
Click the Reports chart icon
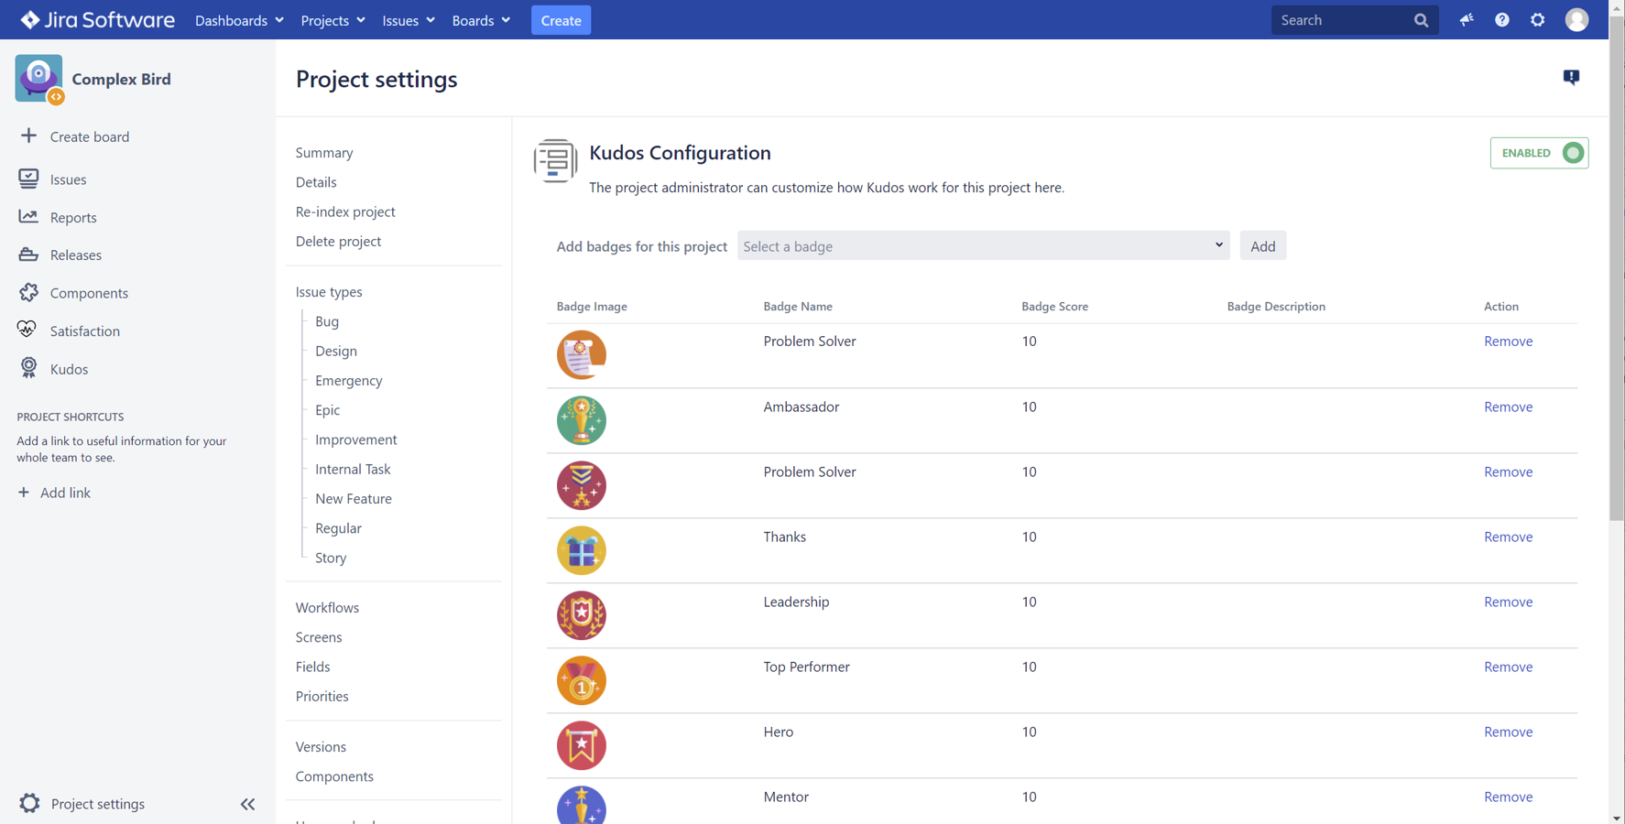coord(28,217)
